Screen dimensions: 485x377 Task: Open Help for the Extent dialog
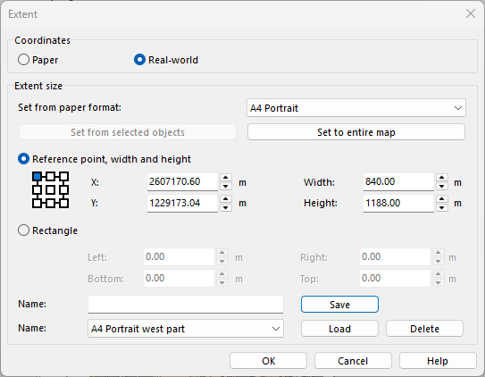(x=438, y=361)
